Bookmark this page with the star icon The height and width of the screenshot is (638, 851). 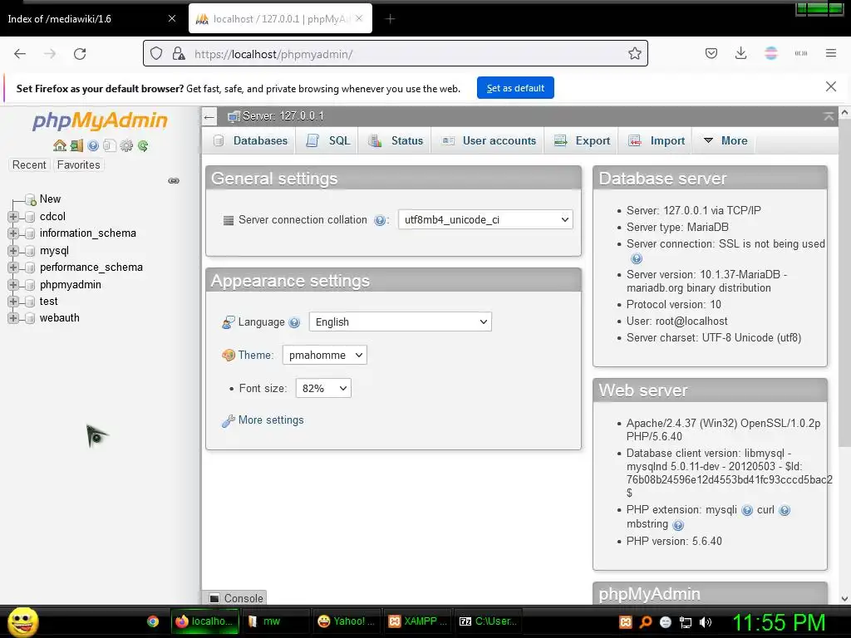point(634,53)
